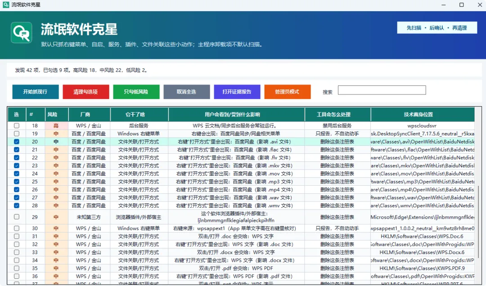Select the 高 risk cell in row 18
Viewport: 486px width, 286px height.
(x=56, y=125)
